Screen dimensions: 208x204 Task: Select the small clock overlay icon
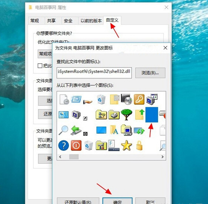point(85,134)
